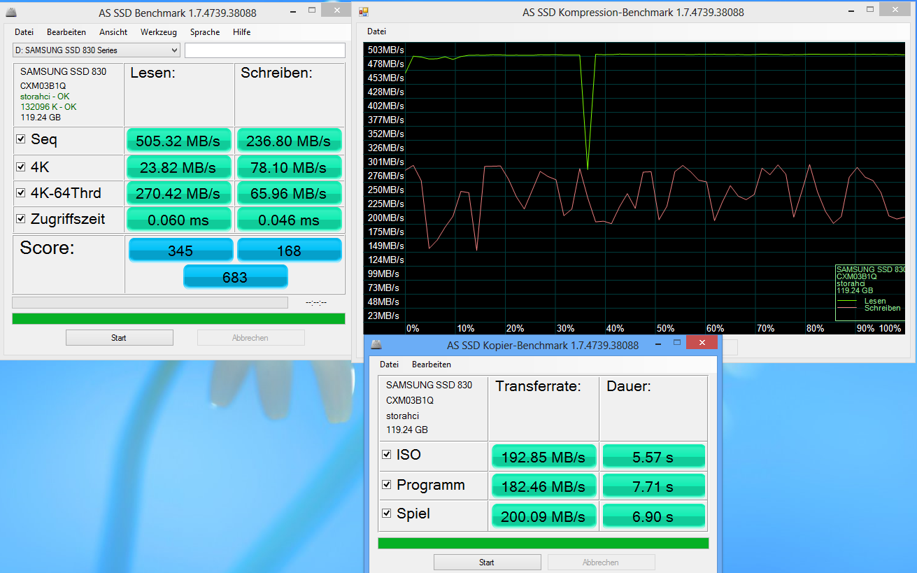Viewport: 917px width, 573px height.
Task: Click the '132096 K - OK' alignment text
Action: (x=48, y=107)
